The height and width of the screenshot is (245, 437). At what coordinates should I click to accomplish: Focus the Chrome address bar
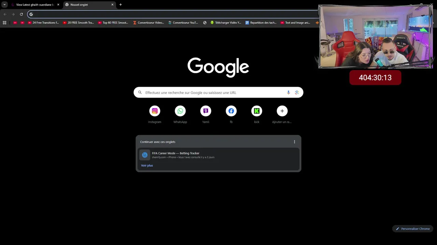pos(173,14)
